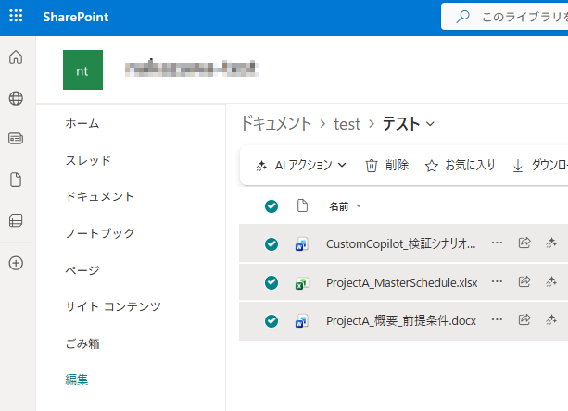
Task: Open the SharePoint app launcher grid
Action: [16, 17]
